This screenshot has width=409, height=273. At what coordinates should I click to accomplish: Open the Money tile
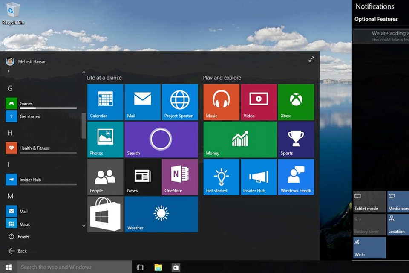pyautogui.click(x=240, y=139)
